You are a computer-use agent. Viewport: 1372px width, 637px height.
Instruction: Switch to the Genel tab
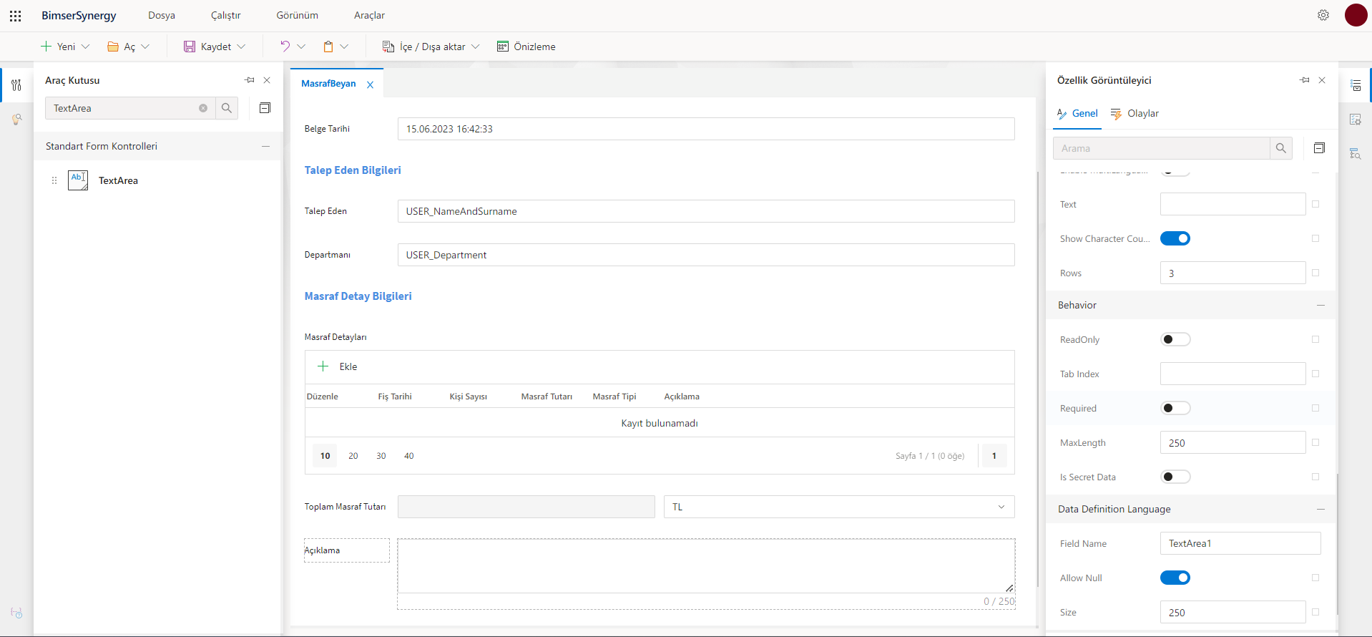tap(1077, 113)
